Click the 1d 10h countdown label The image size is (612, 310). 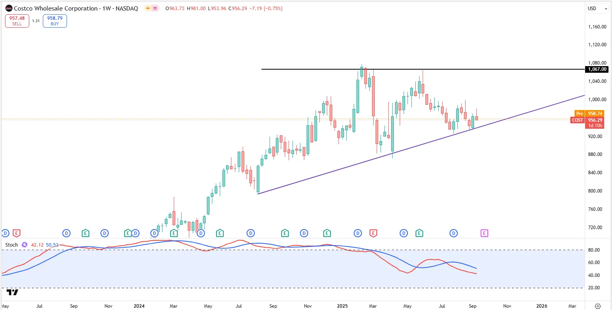click(594, 126)
